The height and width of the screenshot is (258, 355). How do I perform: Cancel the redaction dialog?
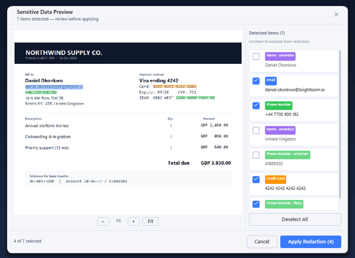tap(262, 242)
